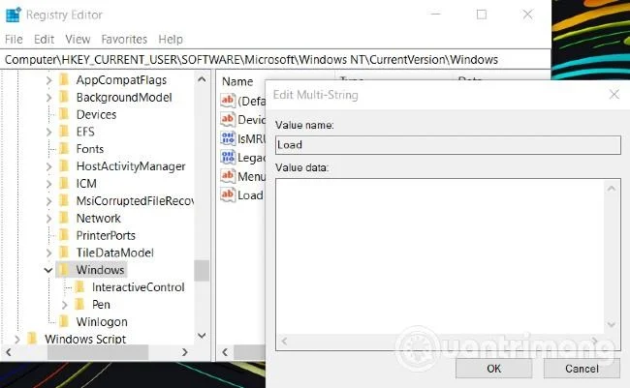Image resolution: width=630 pixels, height=388 pixels.
Task: Select the EFS folder icon
Action: pyautogui.click(x=64, y=132)
